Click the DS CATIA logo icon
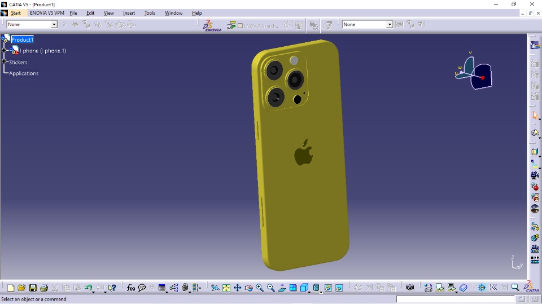Image resolution: width=542 pixels, height=304 pixels. [531, 287]
